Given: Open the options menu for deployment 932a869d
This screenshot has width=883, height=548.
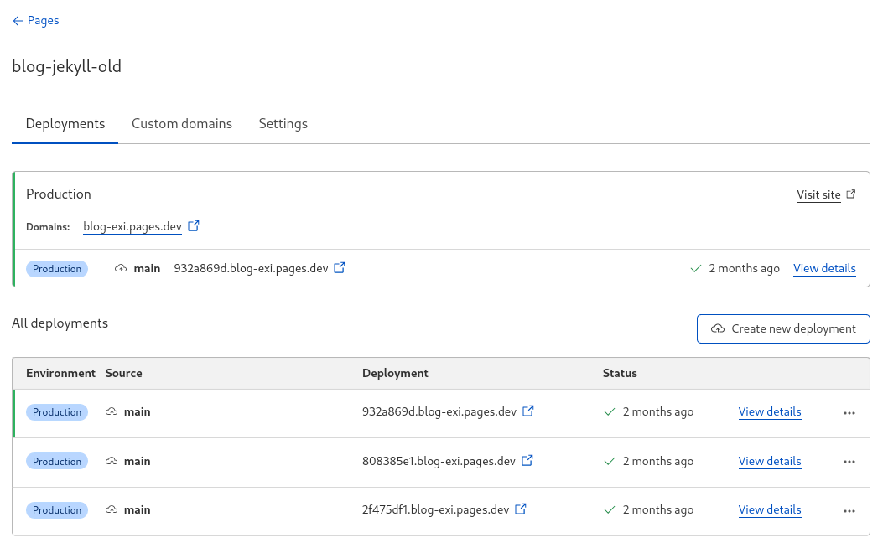Looking at the screenshot, I should pyautogui.click(x=849, y=413).
